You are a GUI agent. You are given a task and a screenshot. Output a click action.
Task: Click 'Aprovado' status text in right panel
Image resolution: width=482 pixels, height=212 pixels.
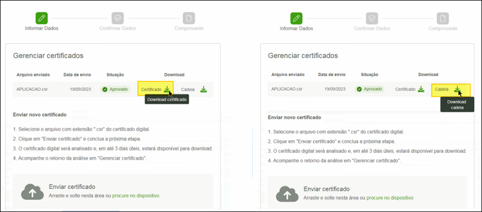click(373, 89)
